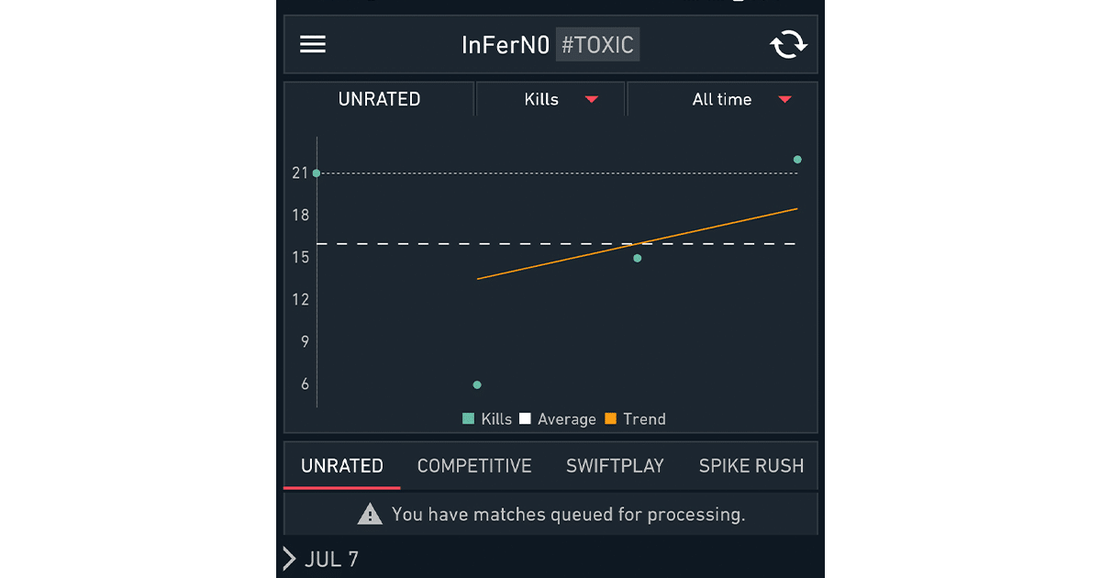Click the #TOXIC tag badge
The image size is (1101, 578).
tap(597, 45)
